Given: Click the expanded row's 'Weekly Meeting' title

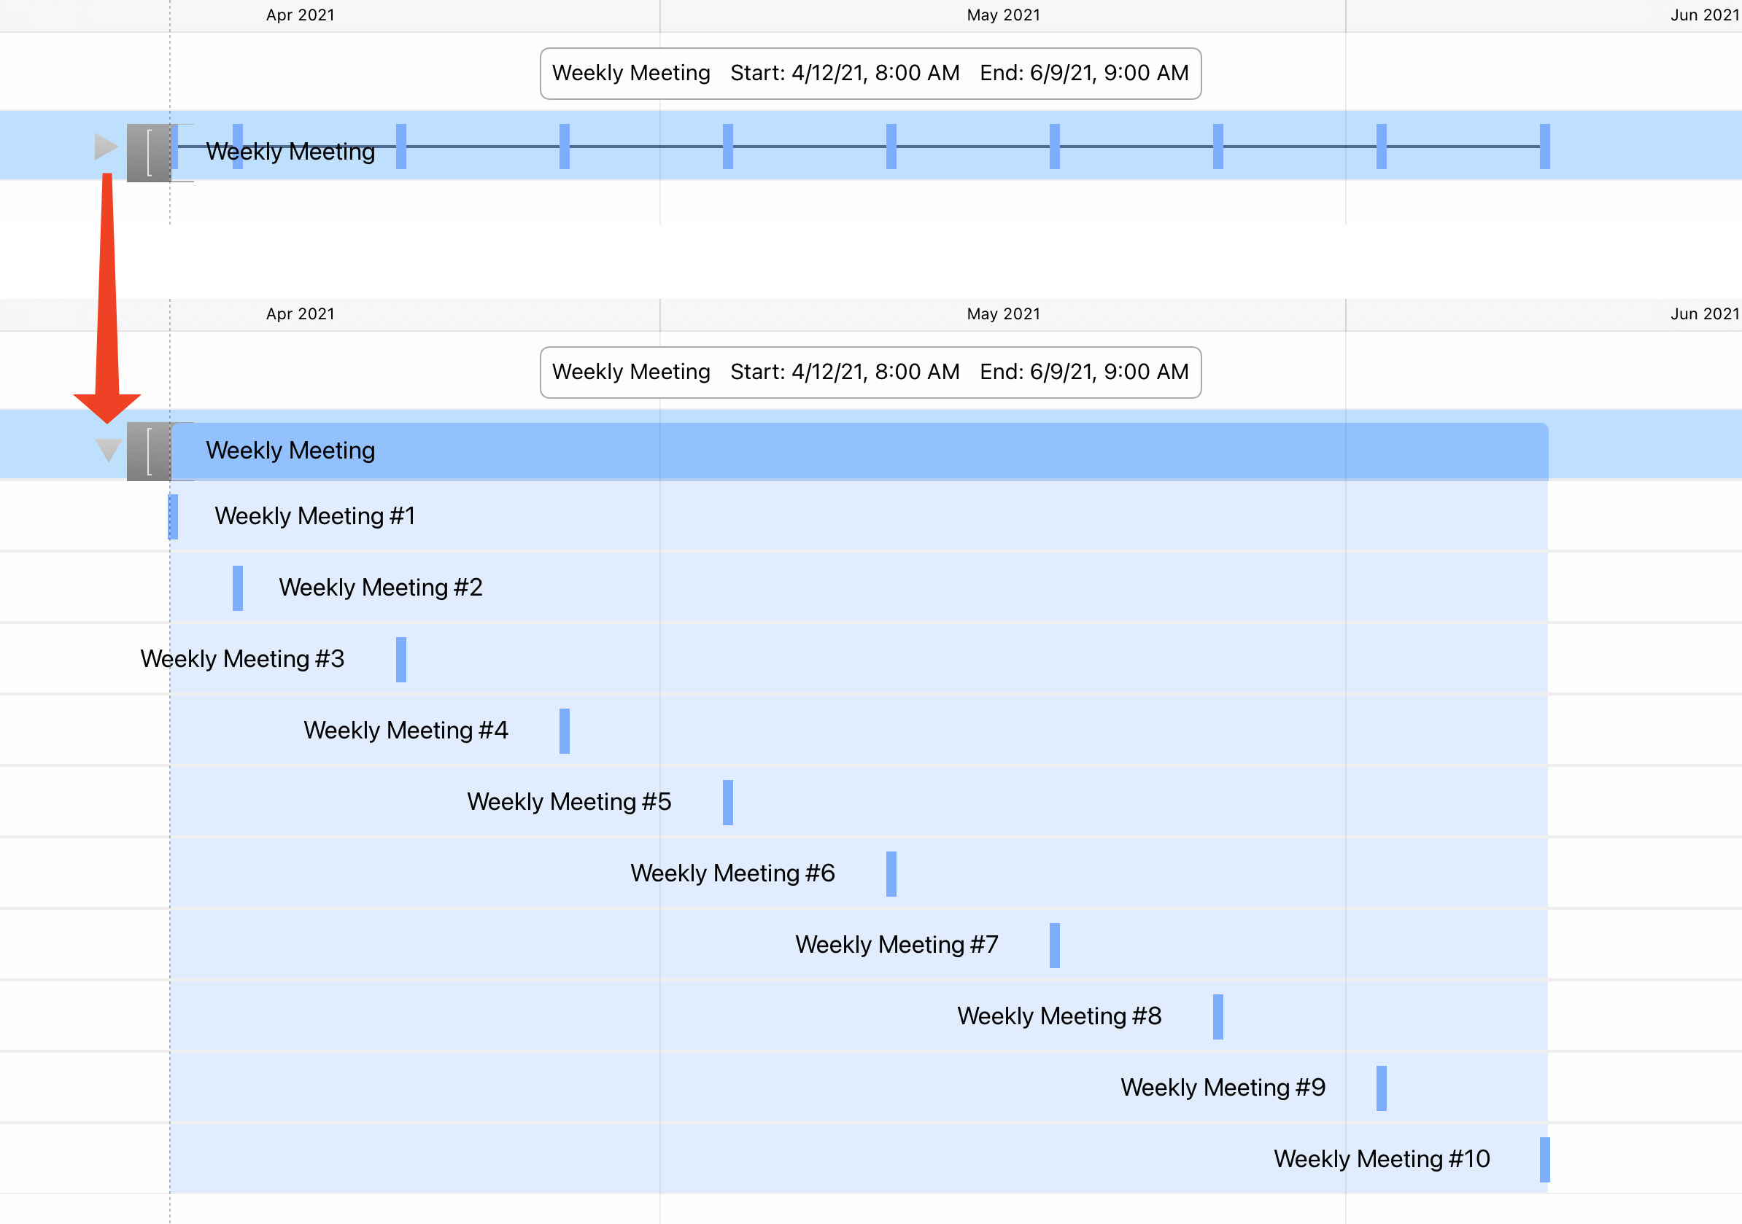Looking at the screenshot, I should tap(290, 451).
